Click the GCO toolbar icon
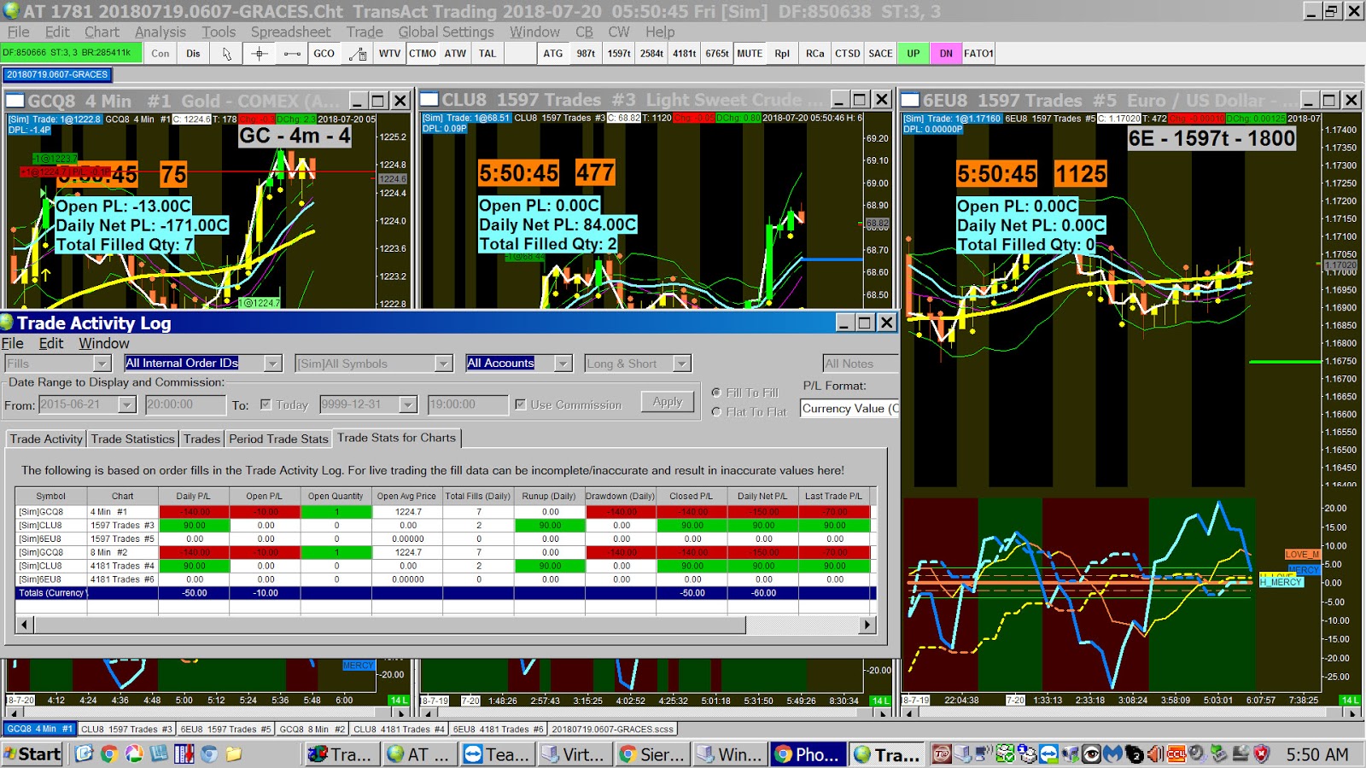 [324, 53]
